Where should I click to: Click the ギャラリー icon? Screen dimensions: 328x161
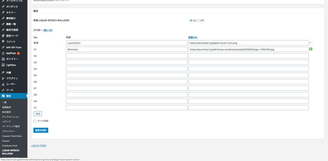coord(3,59)
